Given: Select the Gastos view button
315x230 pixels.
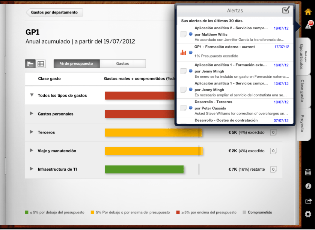Looking at the screenshot, I should tap(122, 64).
